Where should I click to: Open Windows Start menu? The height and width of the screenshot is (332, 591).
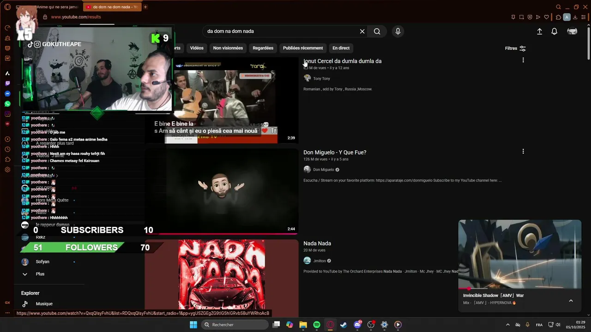pos(193,325)
